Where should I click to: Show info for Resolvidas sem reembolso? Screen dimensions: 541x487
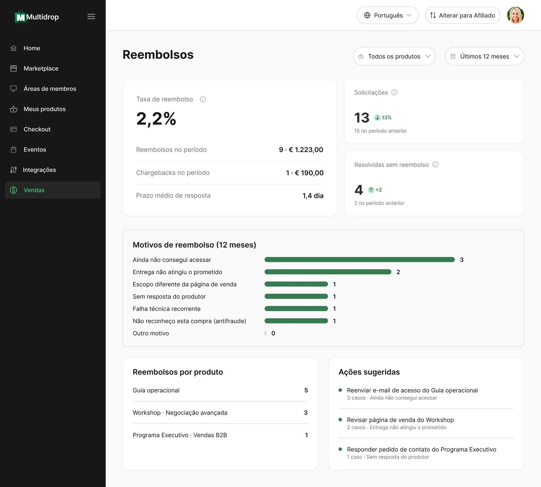pos(435,165)
